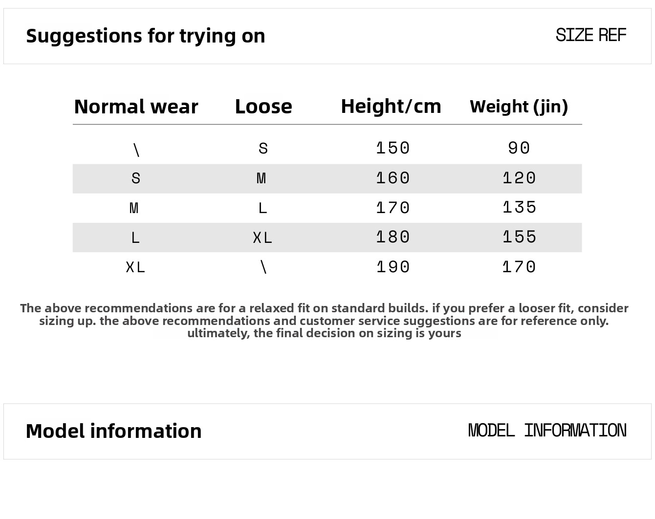The width and height of the screenshot is (655, 519).
Task: Click the sizing recommendations disclaimer paragraph
Action: pyautogui.click(x=324, y=321)
